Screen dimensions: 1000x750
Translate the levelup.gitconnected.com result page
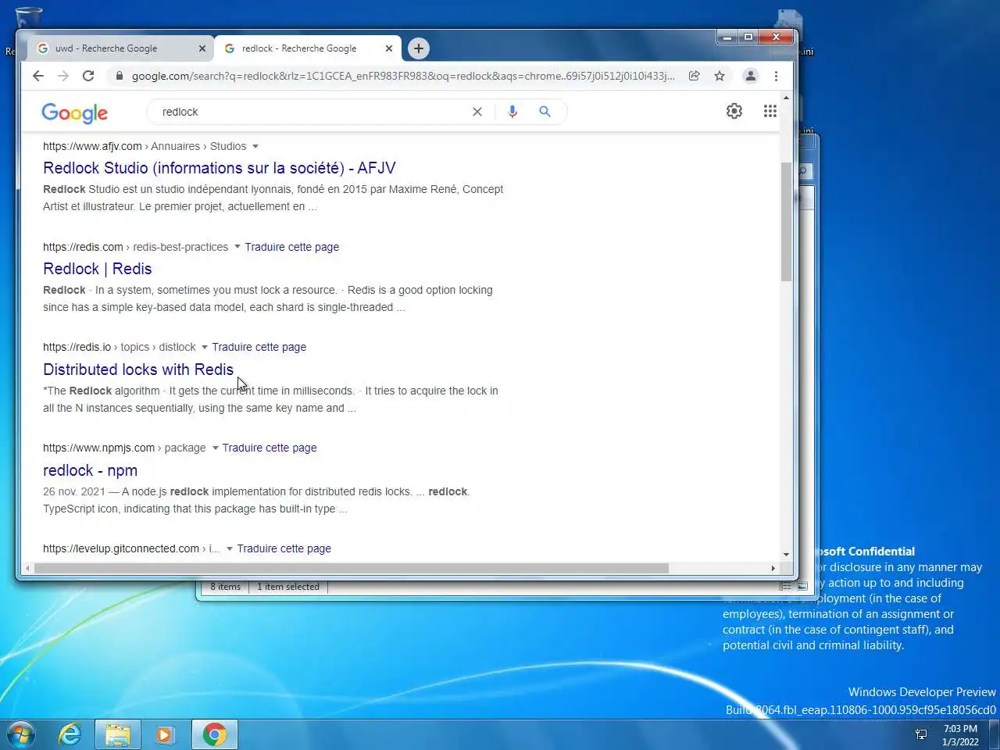(284, 548)
